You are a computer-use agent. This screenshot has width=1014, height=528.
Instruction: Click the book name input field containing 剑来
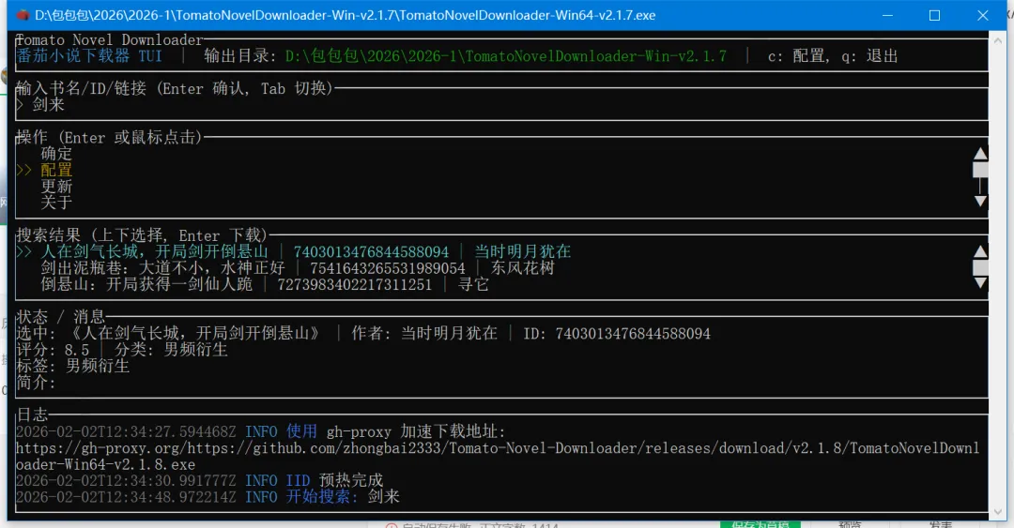(501, 105)
